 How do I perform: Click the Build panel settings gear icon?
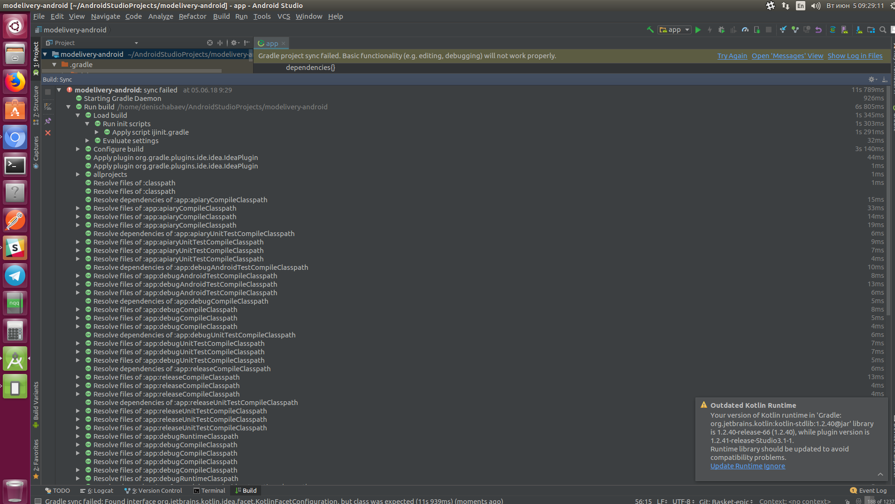tap(872, 79)
